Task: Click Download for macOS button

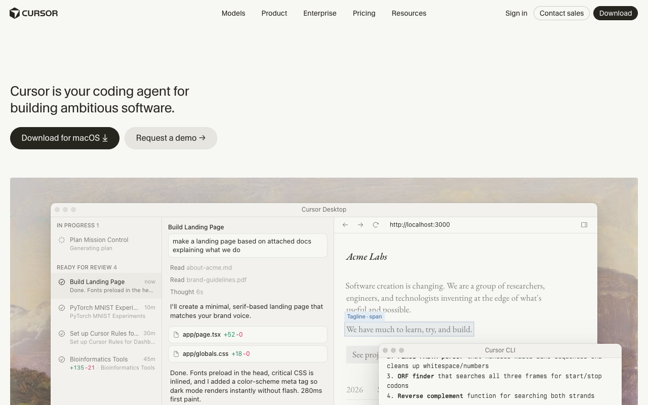Action: click(x=65, y=138)
